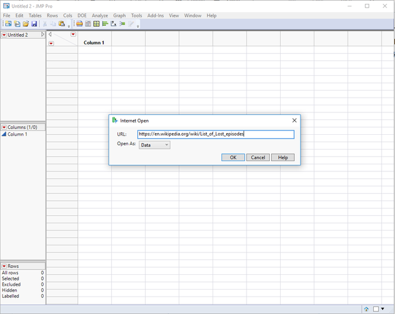Open the columns red triangle in table corner
Screen dimensions: 395x314
coord(73,34)
